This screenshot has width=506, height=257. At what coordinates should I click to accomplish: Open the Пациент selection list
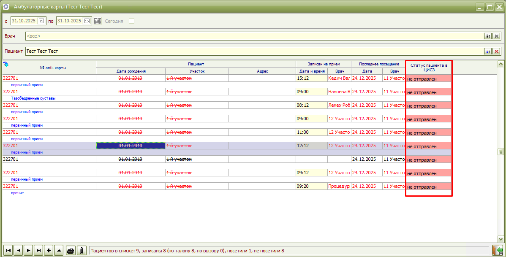pyautogui.click(x=488, y=51)
